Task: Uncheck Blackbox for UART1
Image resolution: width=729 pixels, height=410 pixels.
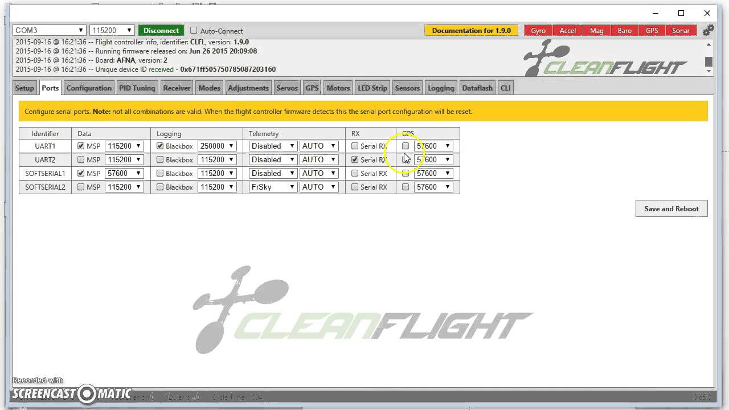Action: (x=160, y=146)
